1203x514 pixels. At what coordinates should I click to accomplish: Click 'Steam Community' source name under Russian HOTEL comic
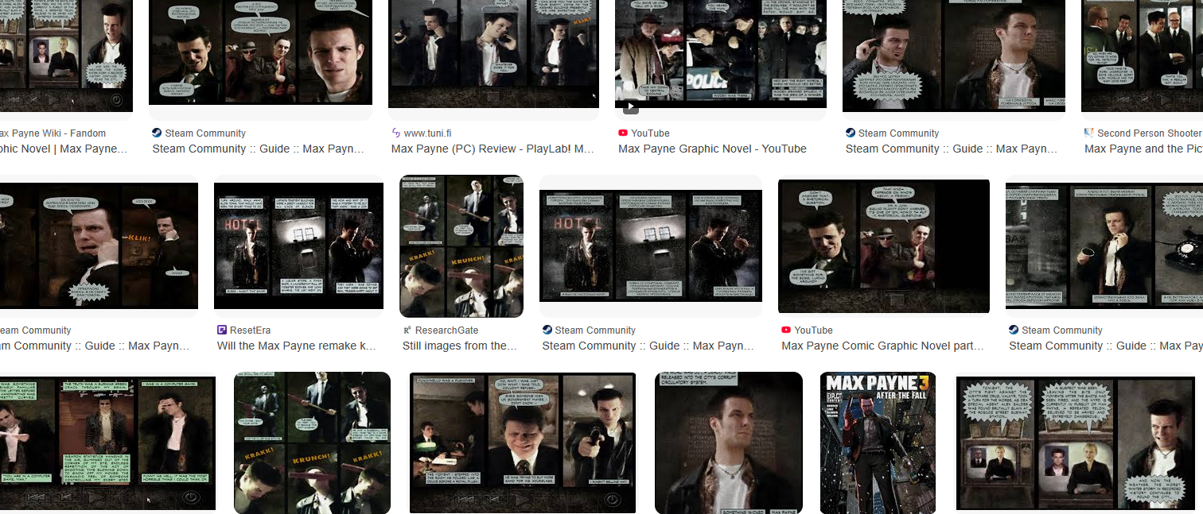point(595,330)
